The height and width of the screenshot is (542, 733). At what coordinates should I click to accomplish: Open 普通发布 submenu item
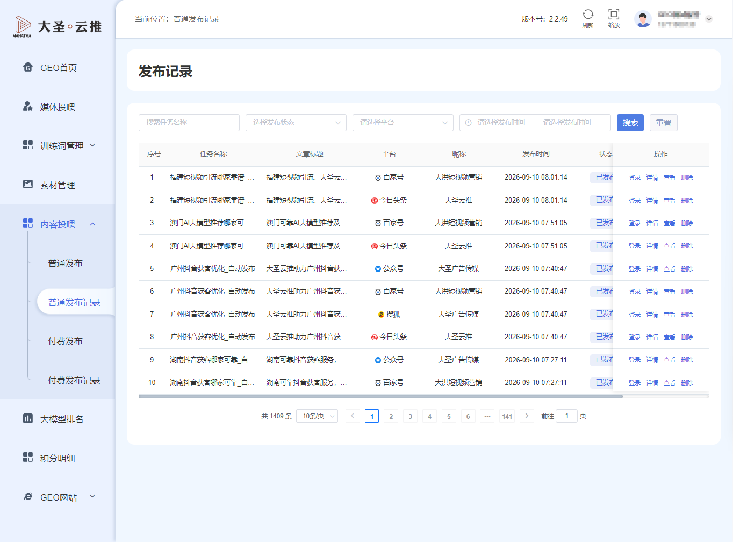pos(65,263)
